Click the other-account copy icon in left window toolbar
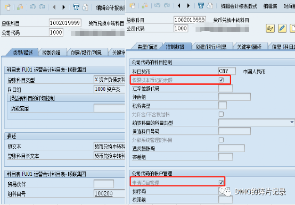This screenshot has width=295, height=205. (x=7, y=7)
